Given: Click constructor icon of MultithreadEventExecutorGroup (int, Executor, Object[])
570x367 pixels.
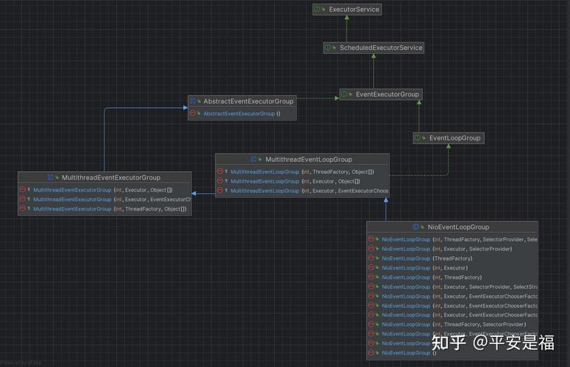Looking at the screenshot, I should click(x=23, y=189).
